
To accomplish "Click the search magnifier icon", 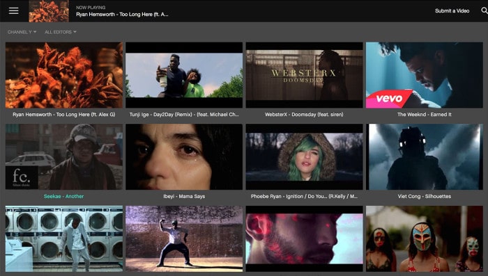I will 485,10.
